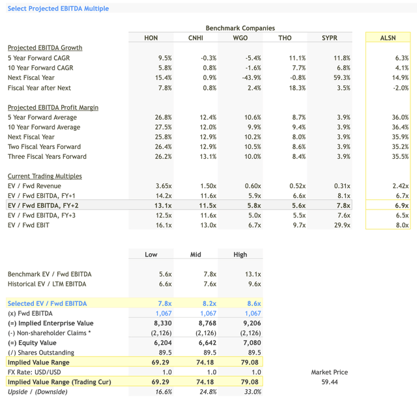Viewport: 417px width, 397px height.
Task: Click Low Upside value 16.6%
Action: [164, 392]
